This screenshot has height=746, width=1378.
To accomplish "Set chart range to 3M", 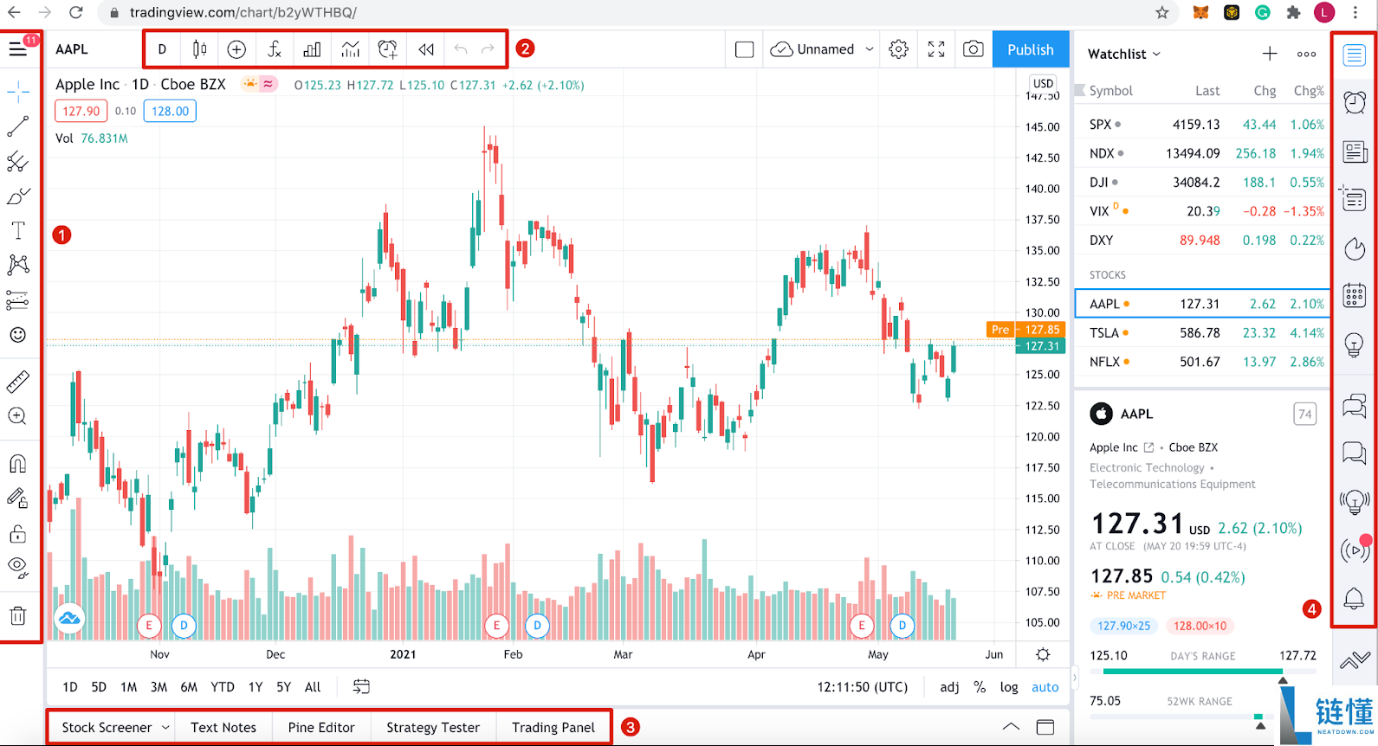I will [x=159, y=687].
